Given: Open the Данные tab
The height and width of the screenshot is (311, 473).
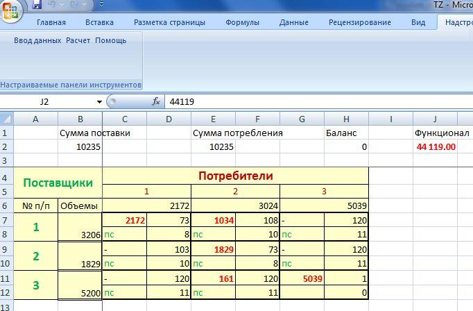Looking at the screenshot, I should coord(294,22).
